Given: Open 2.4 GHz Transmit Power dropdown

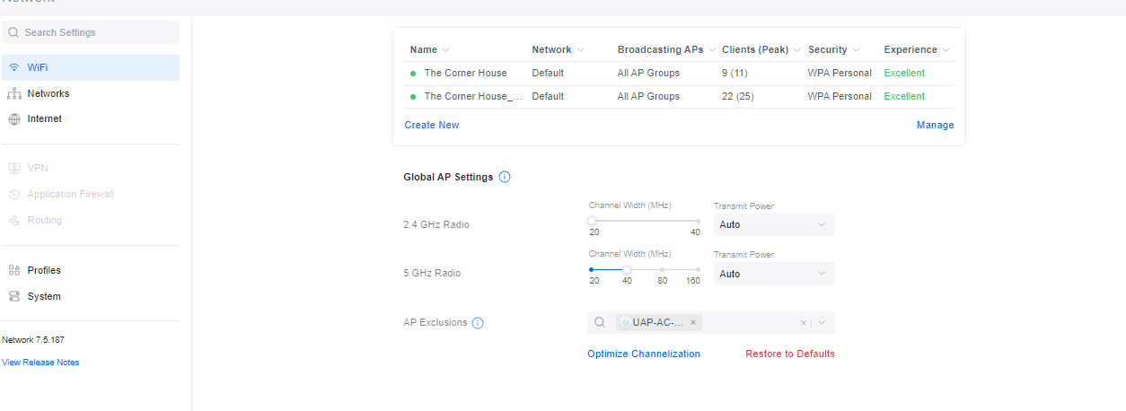Looking at the screenshot, I should pos(773,224).
